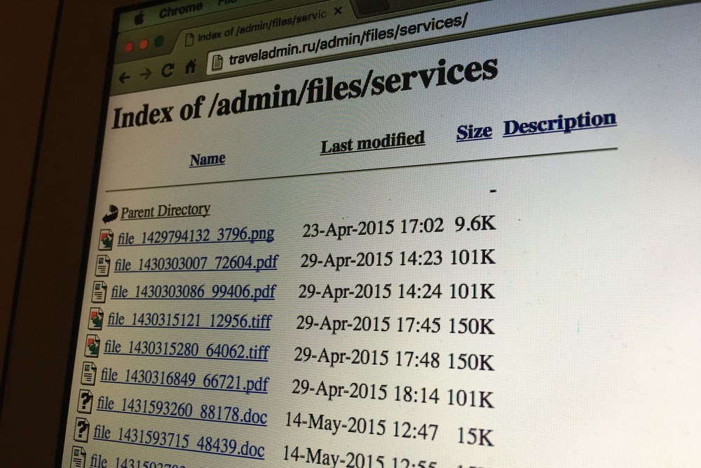Click the green maximize window button
701x468 pixels.
click(158, 42)
